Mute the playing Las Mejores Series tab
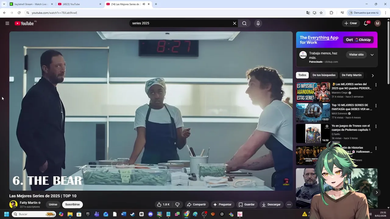Screen dimensions: 390x219 144,4
